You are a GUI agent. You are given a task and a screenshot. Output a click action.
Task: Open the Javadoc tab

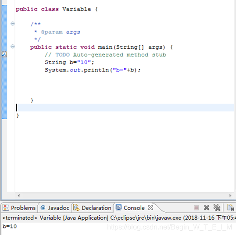coord(55,208)
